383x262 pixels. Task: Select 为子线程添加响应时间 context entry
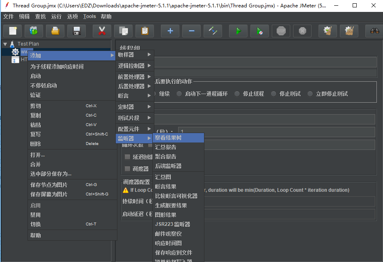[72, 67]
